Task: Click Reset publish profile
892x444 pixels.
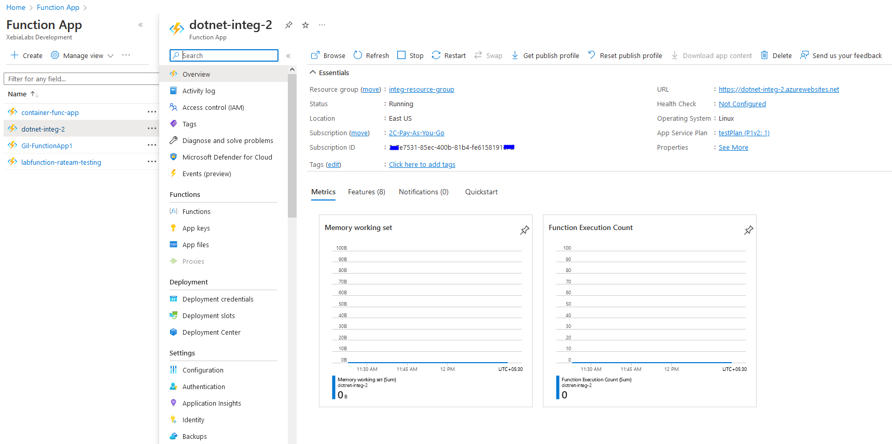Action: pyautogui.click(x=625, y=55)
